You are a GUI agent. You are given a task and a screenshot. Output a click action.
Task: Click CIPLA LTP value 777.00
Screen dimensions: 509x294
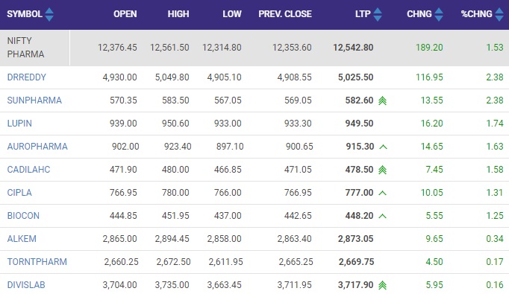(359, 193)
